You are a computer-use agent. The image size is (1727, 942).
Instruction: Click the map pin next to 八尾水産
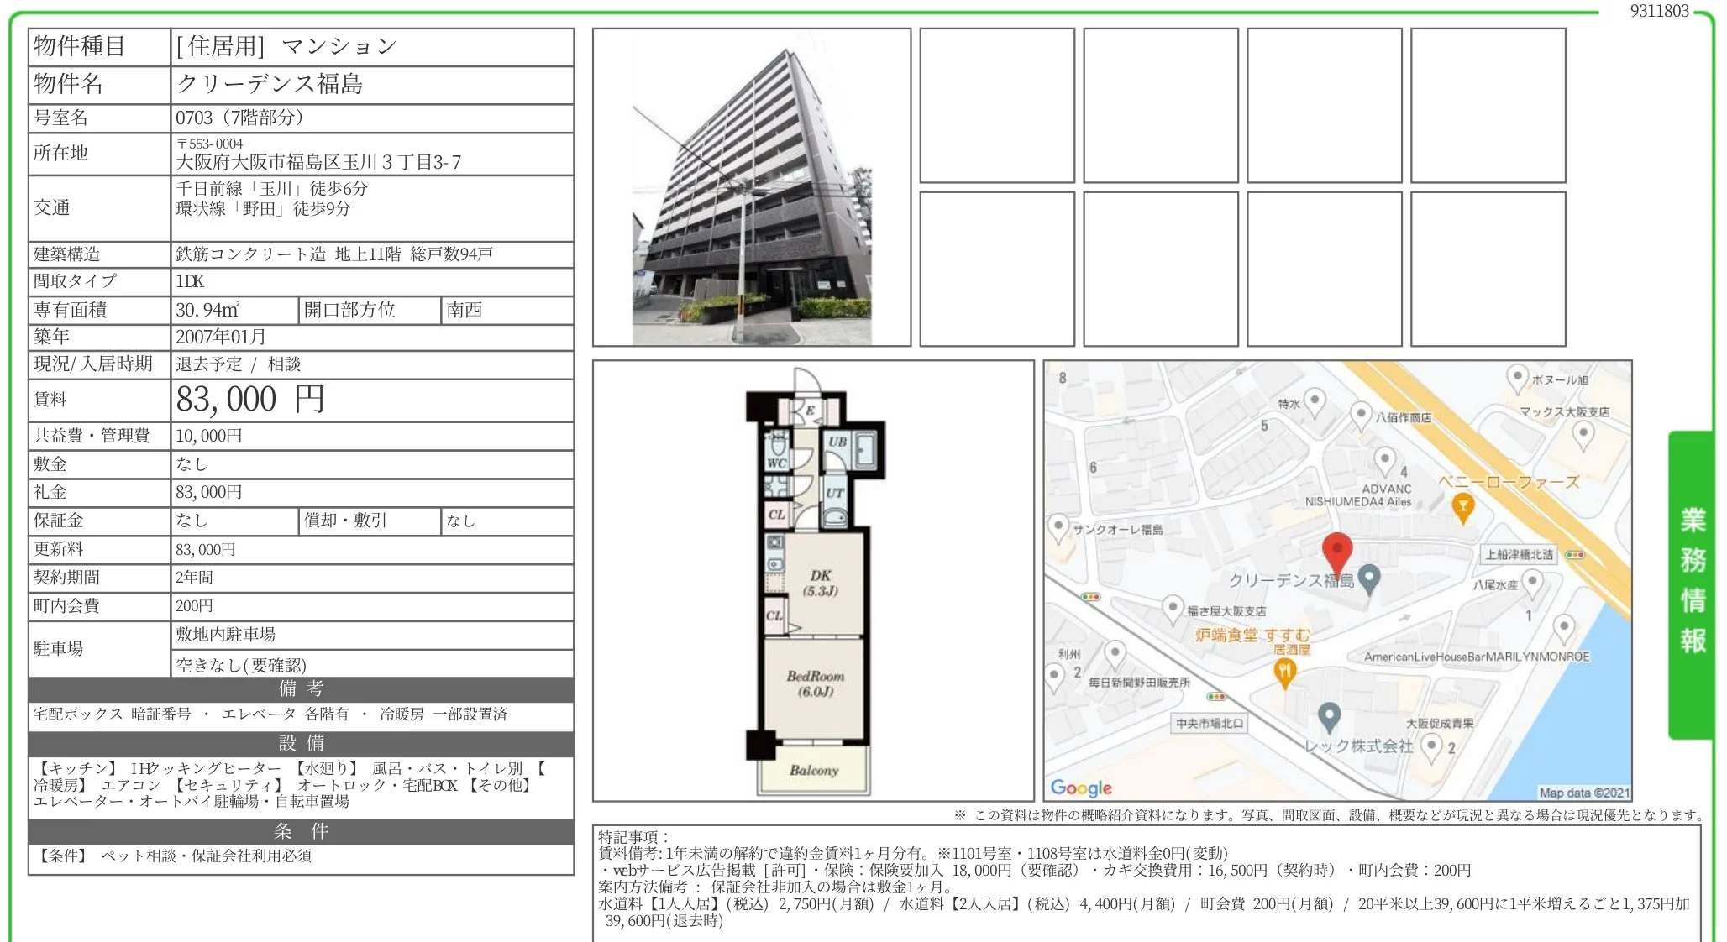(1533, 581)
